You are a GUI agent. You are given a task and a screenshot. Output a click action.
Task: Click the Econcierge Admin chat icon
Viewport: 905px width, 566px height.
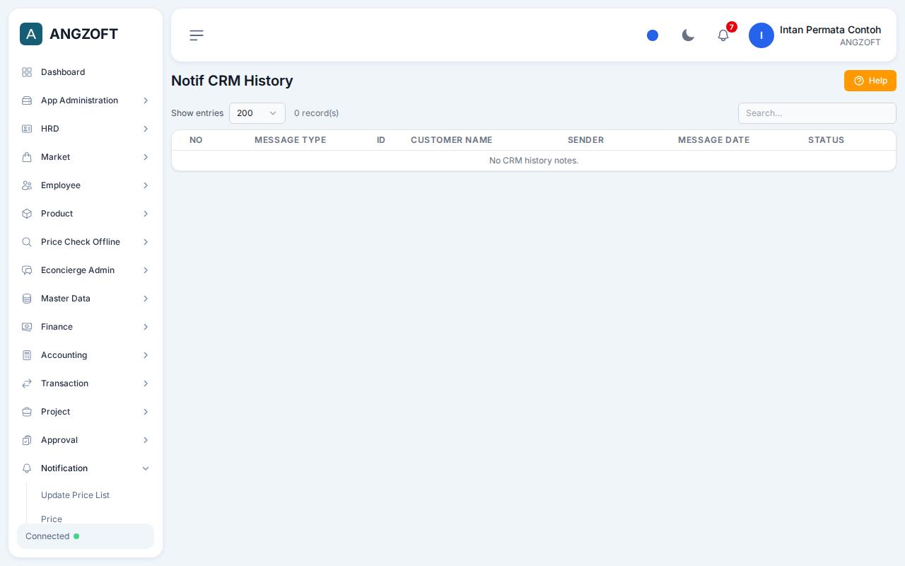[x=27, y=270]
